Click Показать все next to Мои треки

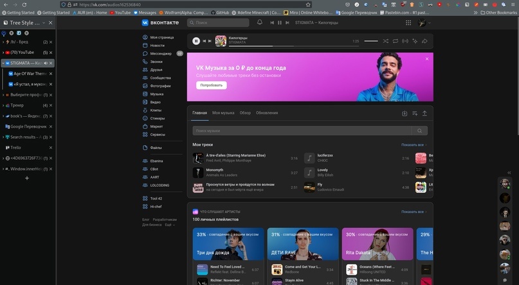click(x=414, y=144)
